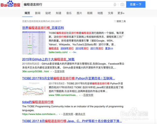The height and width of the screenshot is (124, 157).
Task: Open TIOBE 2017 8月编程语言排行榜 result
Action: click(72, 121)
